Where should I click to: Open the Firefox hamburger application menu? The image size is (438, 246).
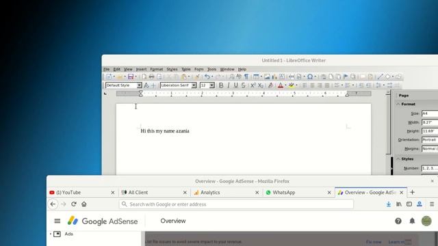432,204
